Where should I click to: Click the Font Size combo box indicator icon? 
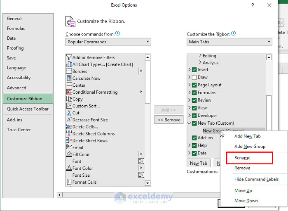(141, 175)
